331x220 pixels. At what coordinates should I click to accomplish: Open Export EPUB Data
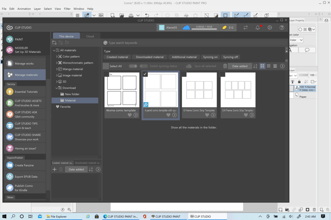(25, 177)
